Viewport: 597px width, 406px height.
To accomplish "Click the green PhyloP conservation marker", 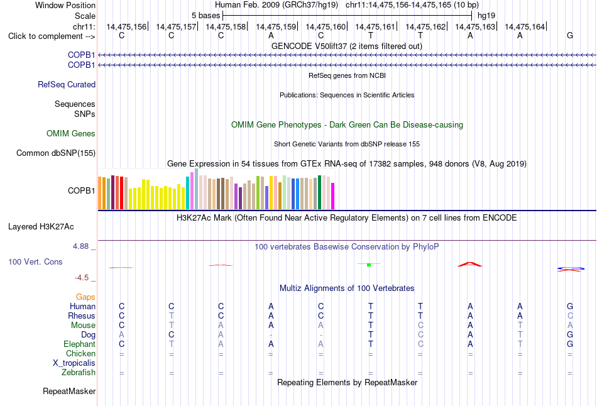I will (368, 264).
